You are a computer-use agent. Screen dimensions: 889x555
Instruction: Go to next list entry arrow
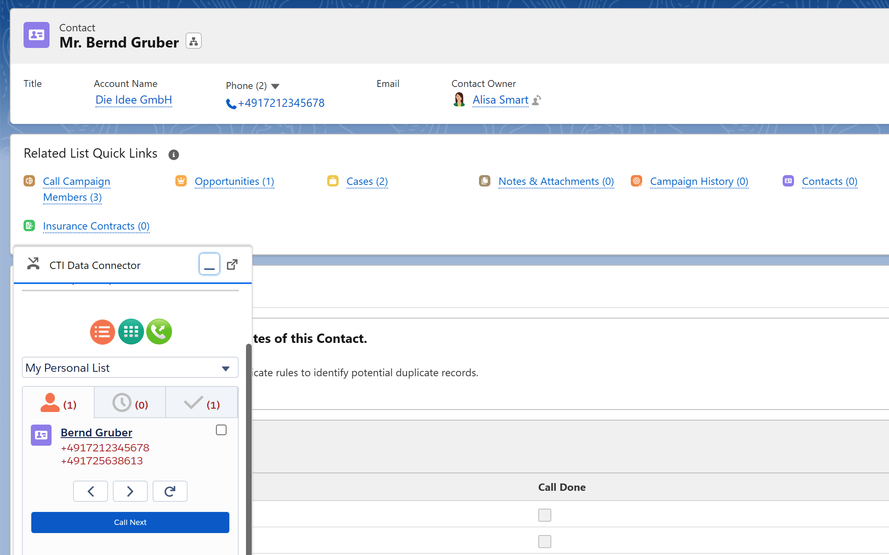click(x=130, y=491)
